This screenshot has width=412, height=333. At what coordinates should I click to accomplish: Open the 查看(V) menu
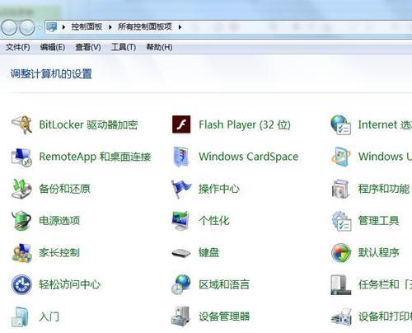[x=88, y=47]
